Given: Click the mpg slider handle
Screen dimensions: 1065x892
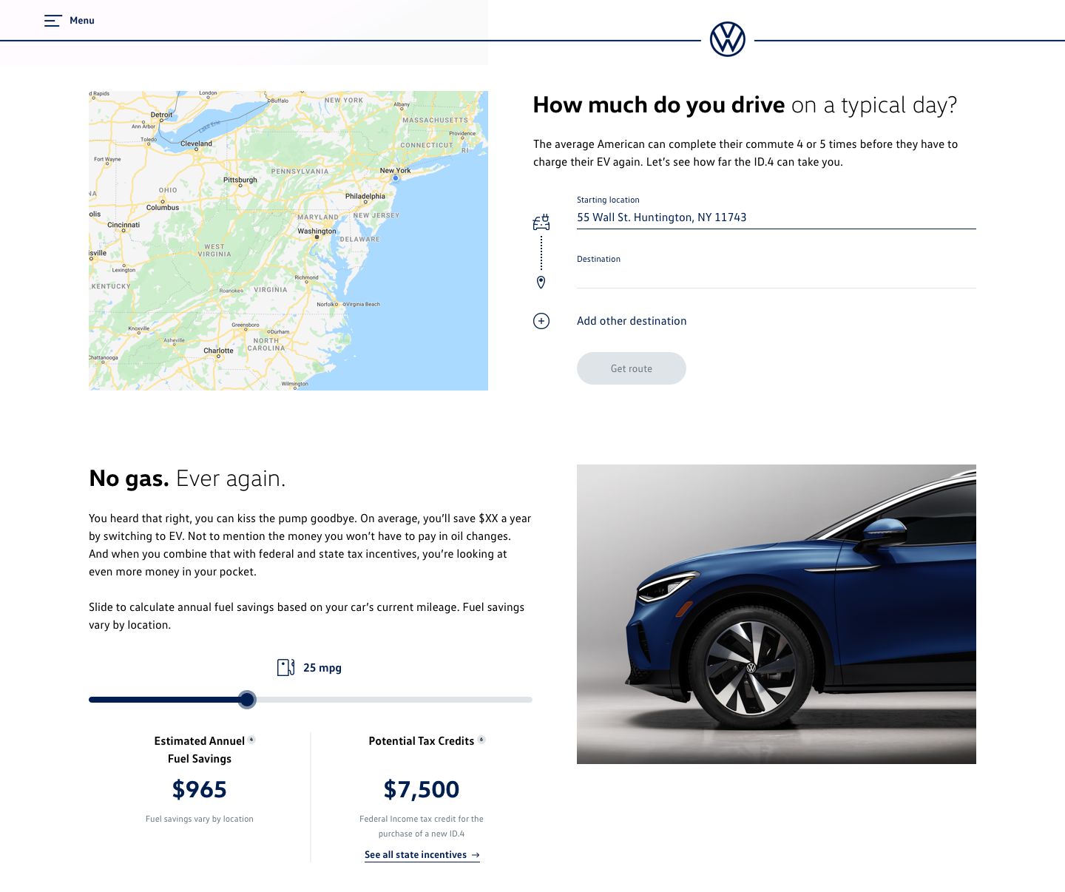Looking at the screenshot, I should pyautogui.click(x=248, y=700).
